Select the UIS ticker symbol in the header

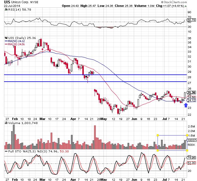(7, 2)
